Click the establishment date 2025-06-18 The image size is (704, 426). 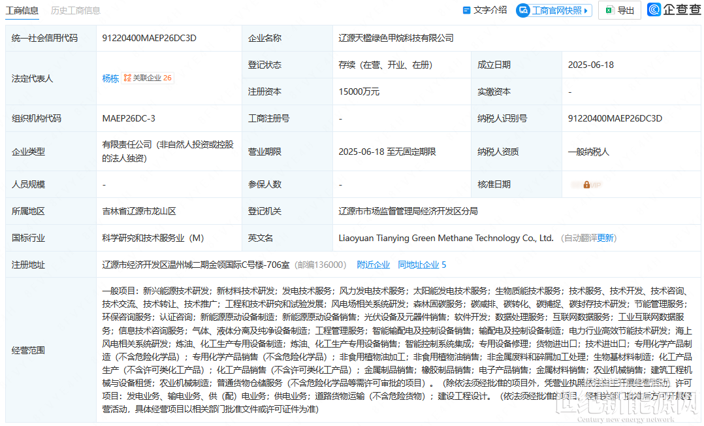pyautogui.click(x=590, y=65)
